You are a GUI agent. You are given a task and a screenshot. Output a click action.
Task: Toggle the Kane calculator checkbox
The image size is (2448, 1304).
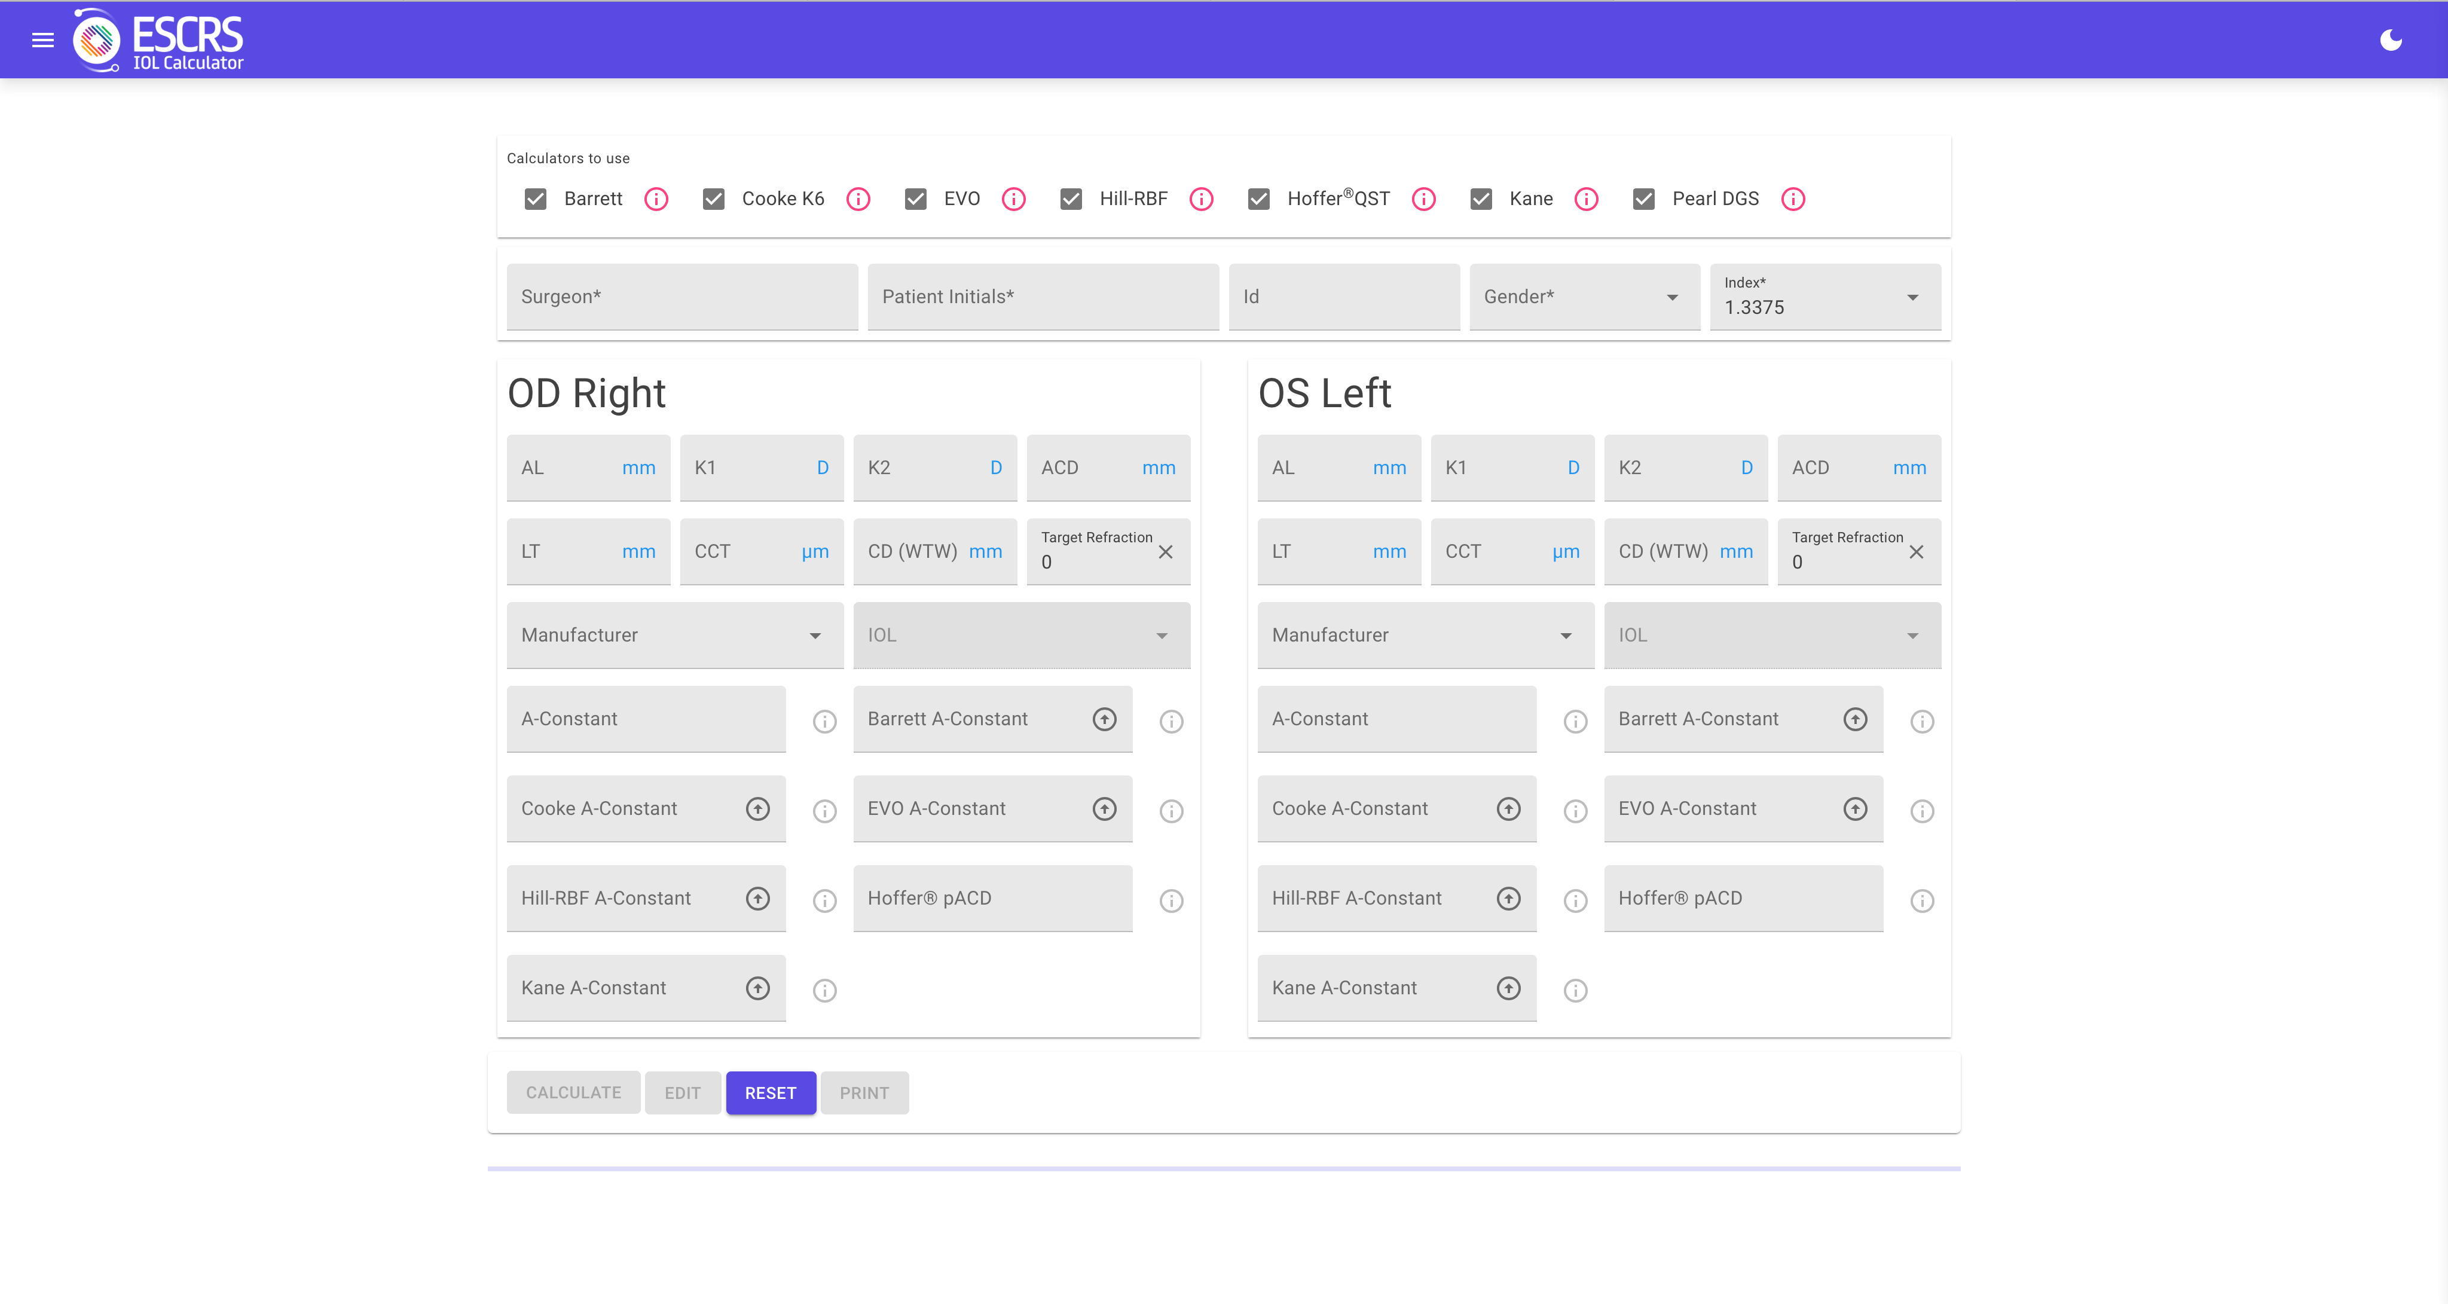pos(1481,198)
